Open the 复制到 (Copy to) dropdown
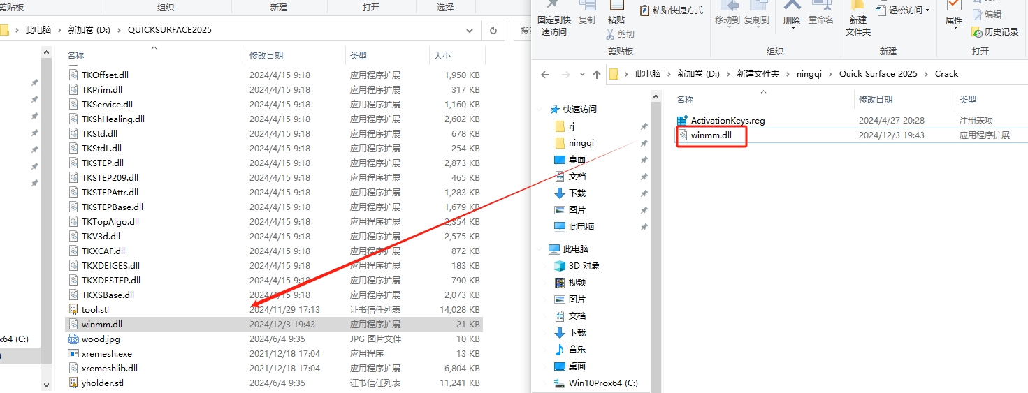Screen dimensions: 1028x393 [757, 14]
